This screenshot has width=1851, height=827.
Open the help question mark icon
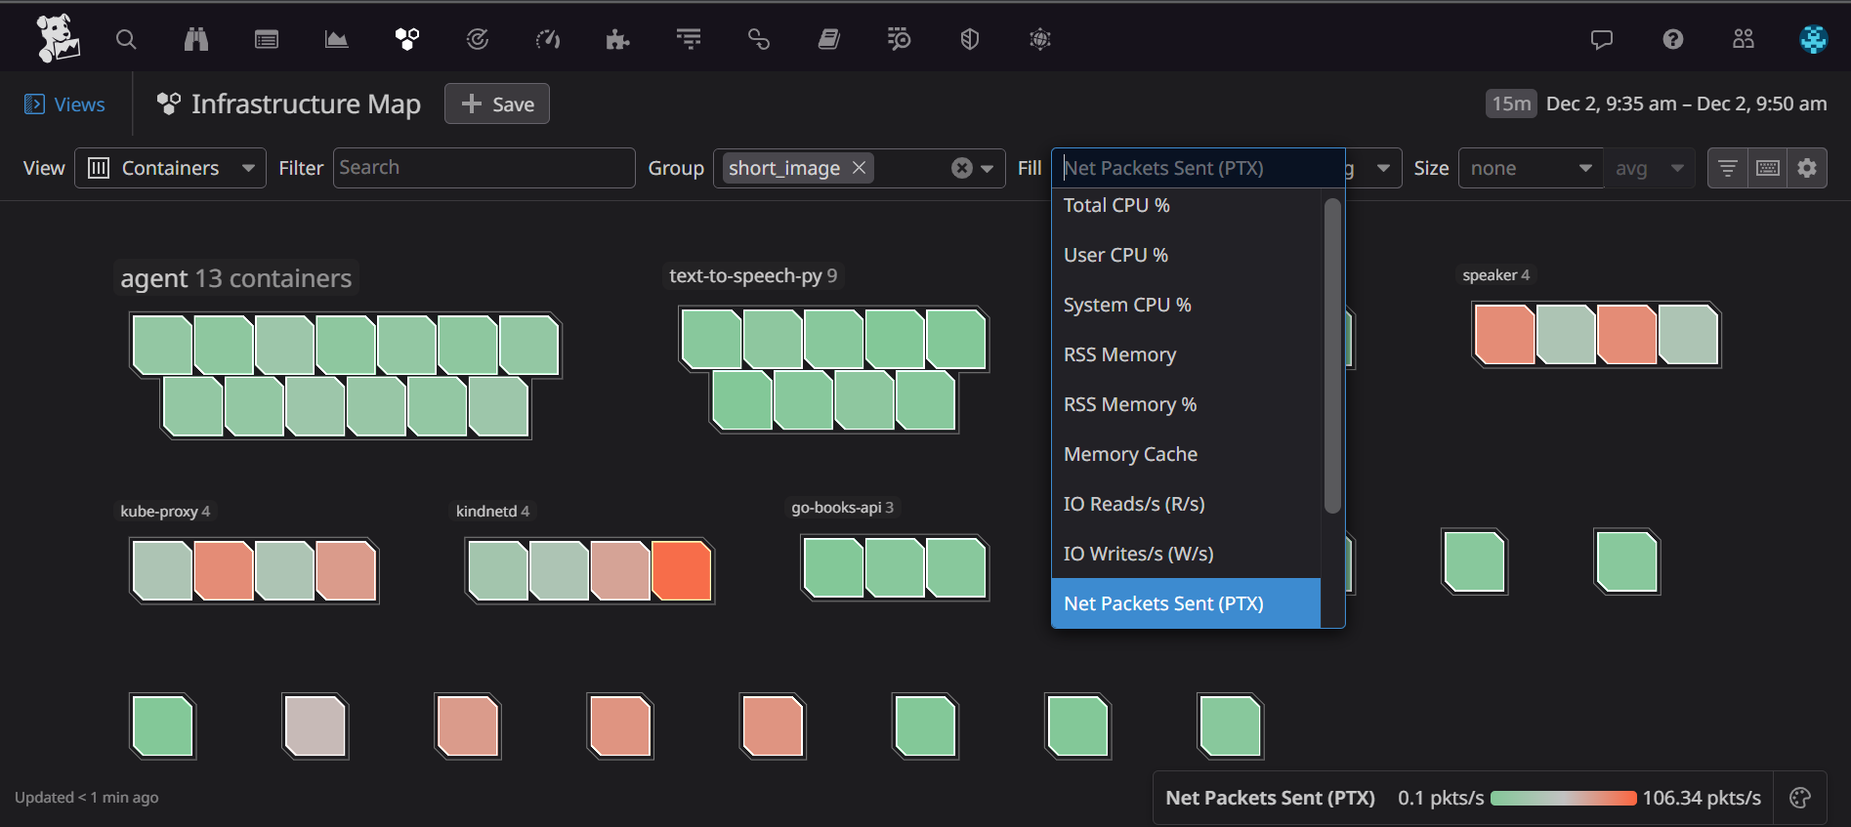tap(1673, 39)
